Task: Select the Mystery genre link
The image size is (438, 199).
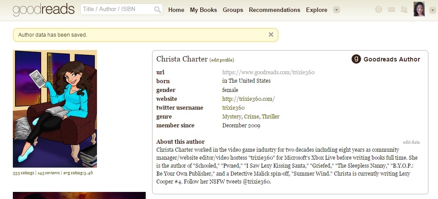Action: (x=232, y=117)
